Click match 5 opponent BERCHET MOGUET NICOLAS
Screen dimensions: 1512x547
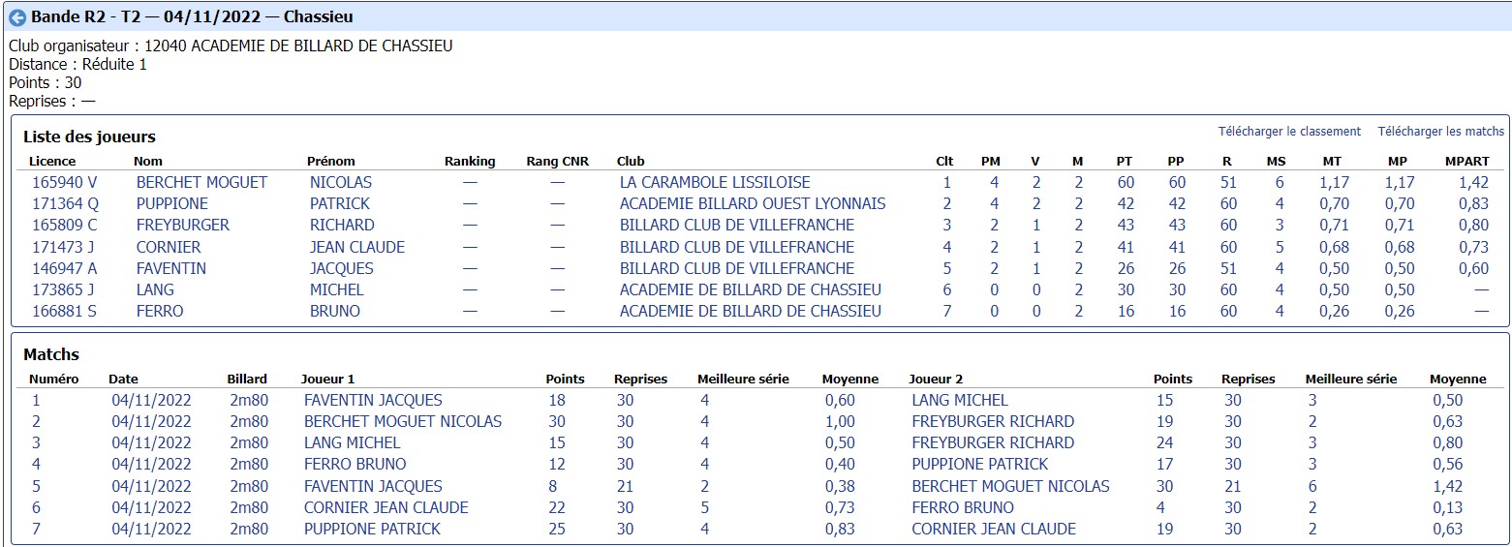[1010, 486]
